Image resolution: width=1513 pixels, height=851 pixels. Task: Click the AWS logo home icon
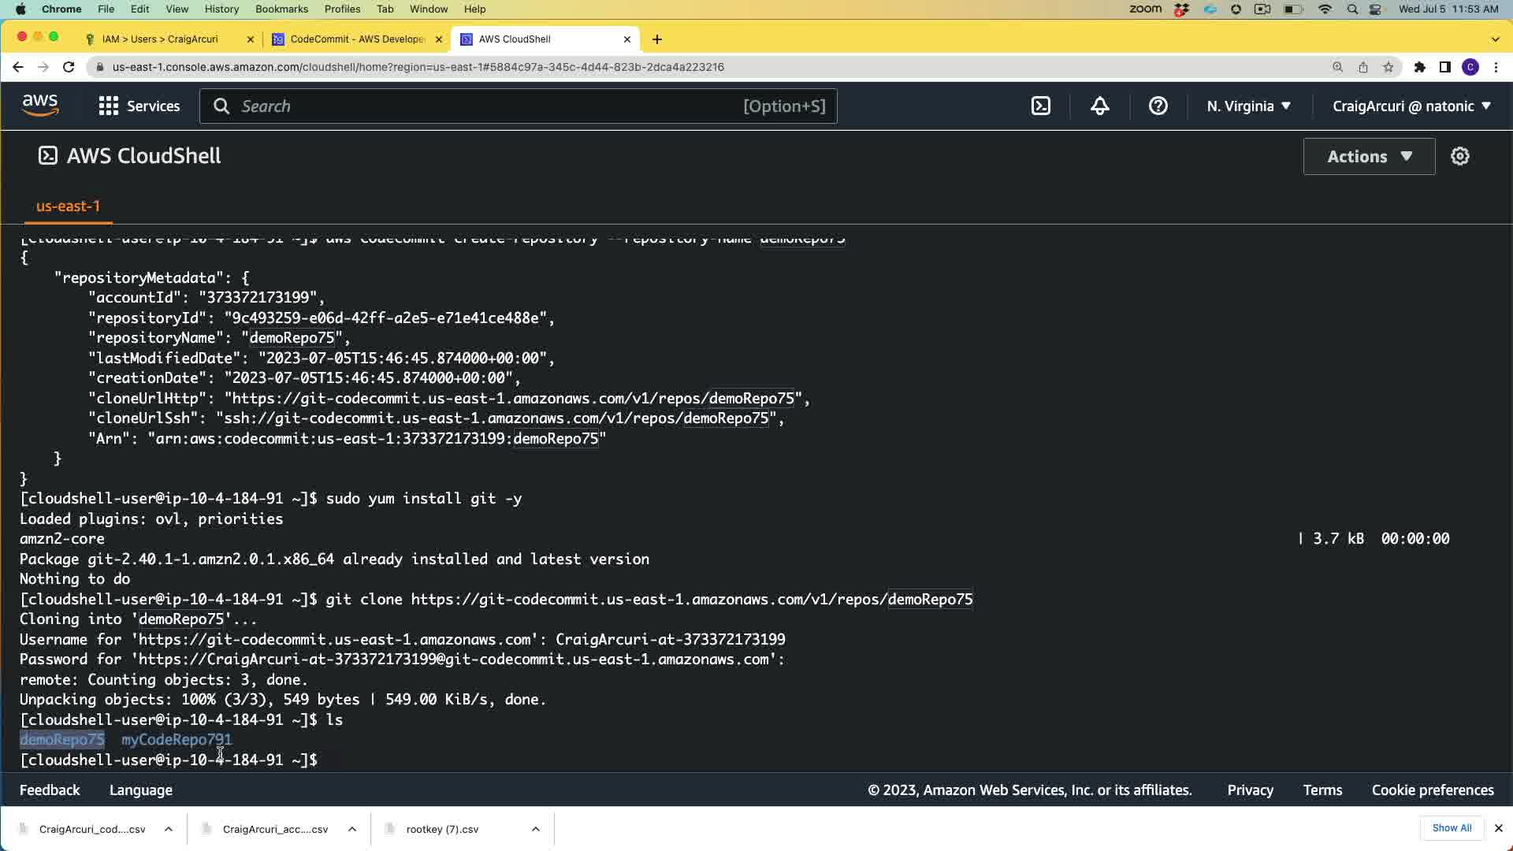click(x=40, y=106)
